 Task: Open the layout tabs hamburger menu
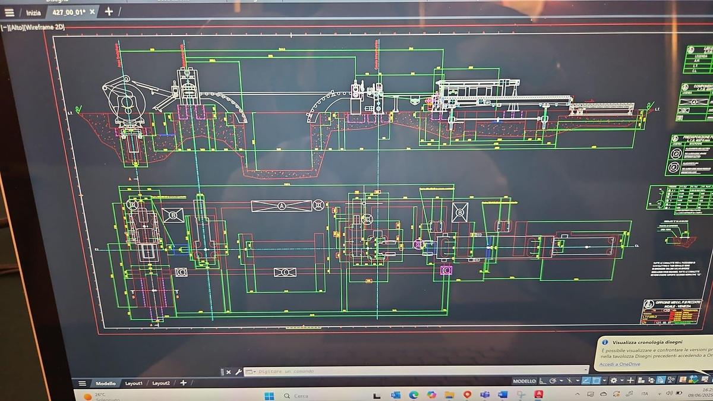(83, 383)
